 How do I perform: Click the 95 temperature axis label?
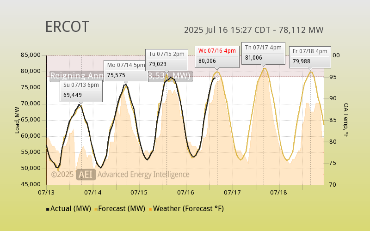[333, 77]
